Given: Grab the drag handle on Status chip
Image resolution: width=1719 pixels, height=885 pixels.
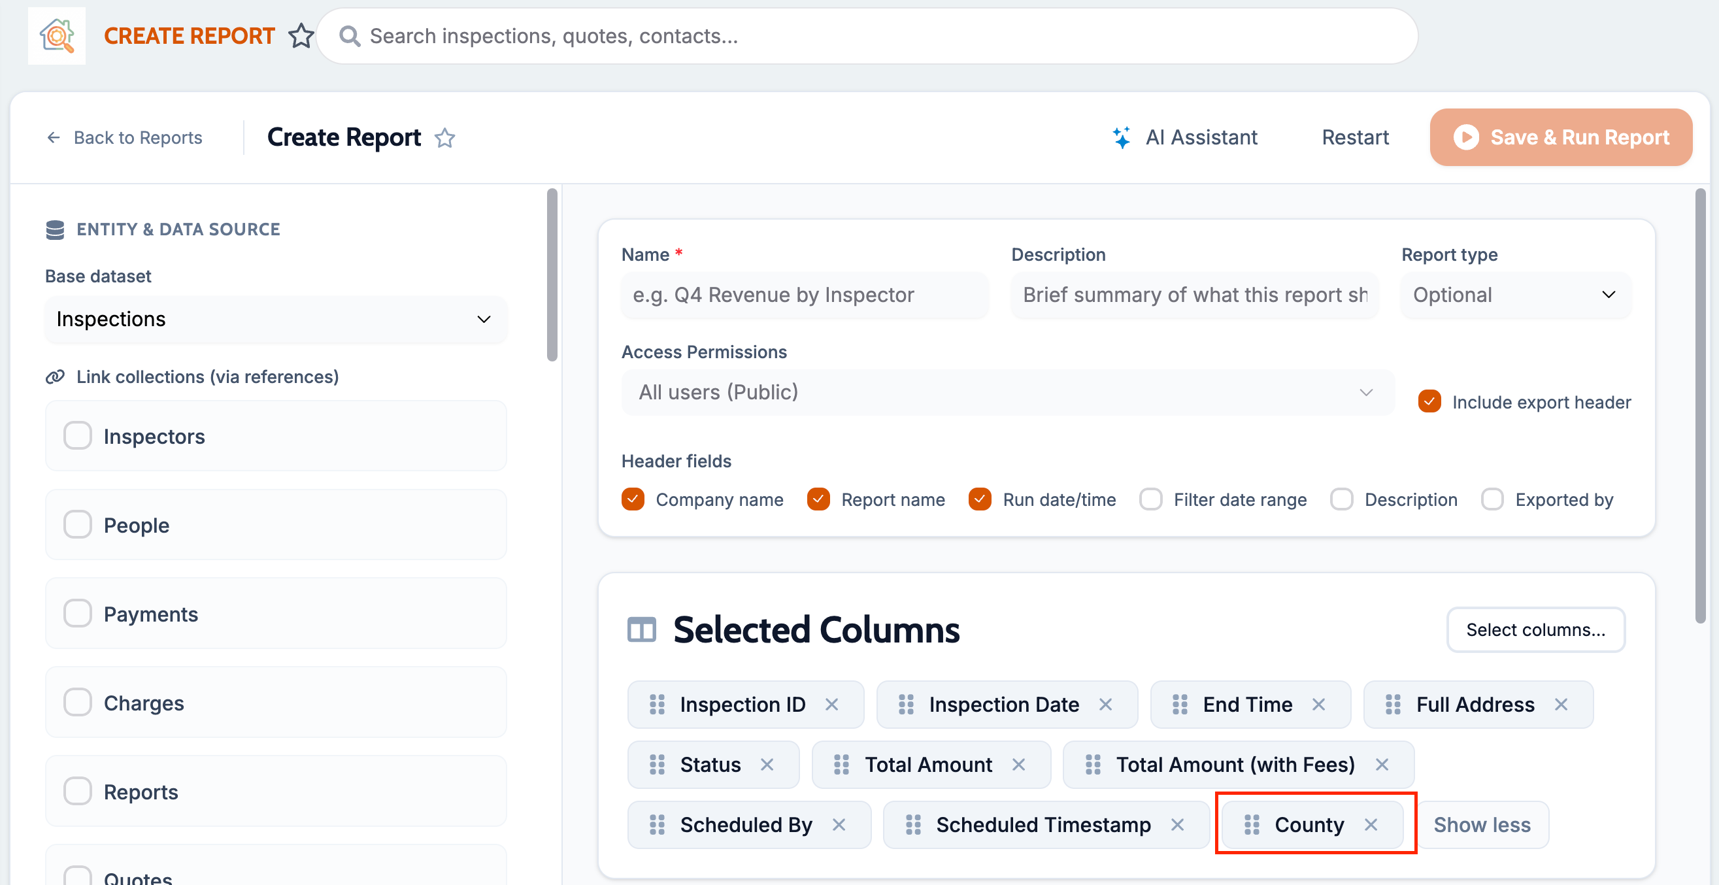Looking at the screenshot, I should (658, 765).
